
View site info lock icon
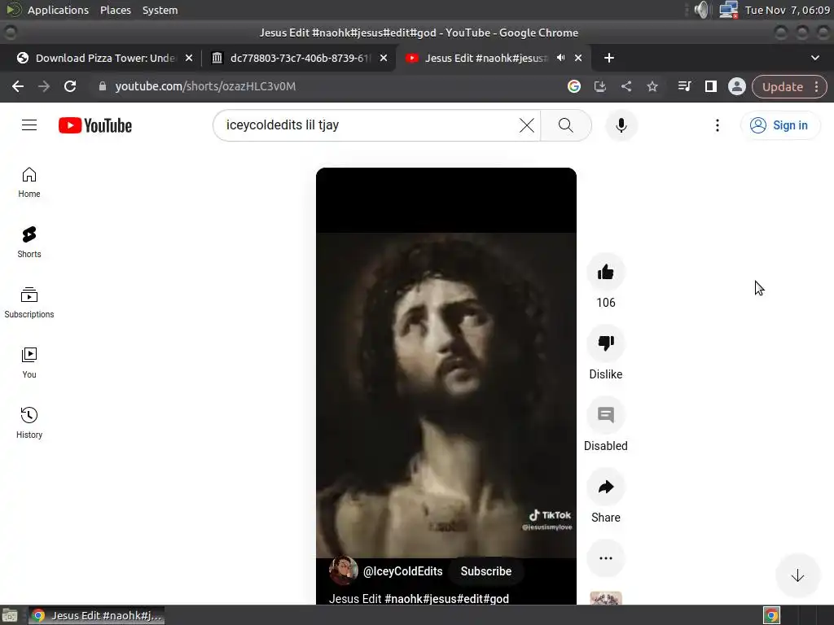[x=103, y=86]
